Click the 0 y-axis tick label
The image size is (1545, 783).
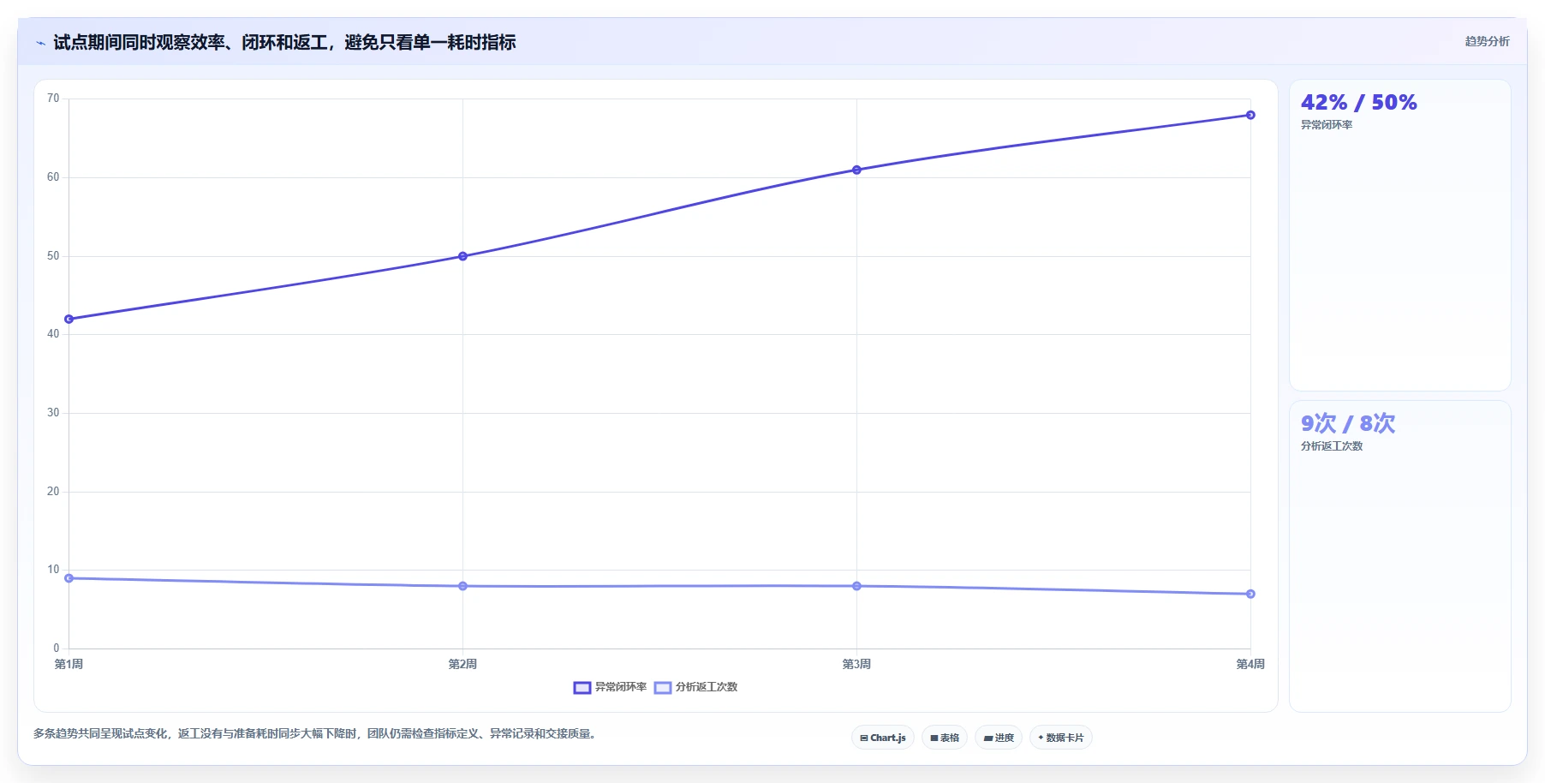tap(57, 649)
